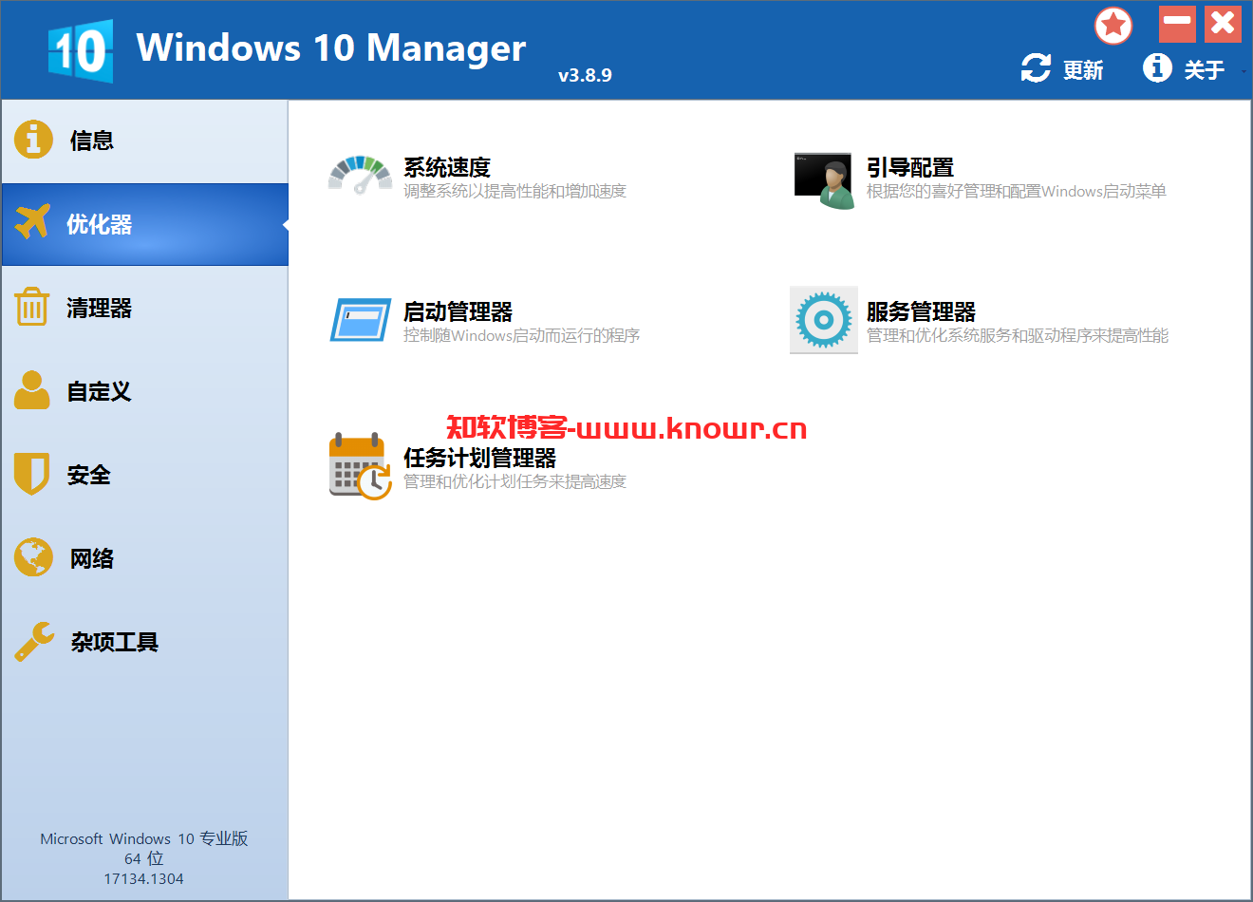Click the person icon for 自定义

coord(32,389)
